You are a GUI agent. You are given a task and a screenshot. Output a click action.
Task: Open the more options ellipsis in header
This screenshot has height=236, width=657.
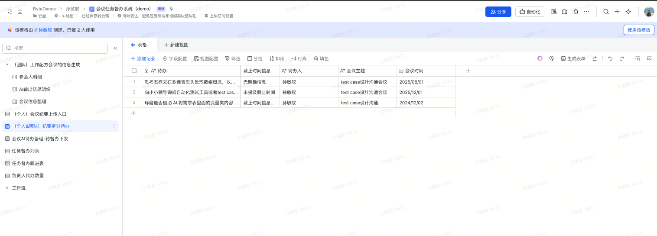click(x=587, y=12)
